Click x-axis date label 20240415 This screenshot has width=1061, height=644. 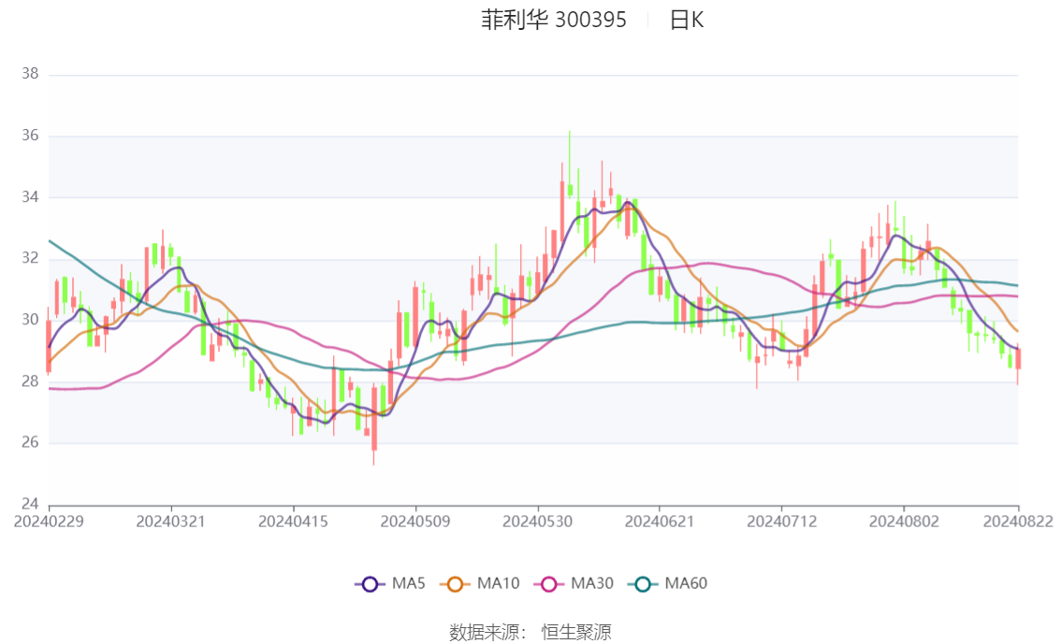[x=293, y=522]
